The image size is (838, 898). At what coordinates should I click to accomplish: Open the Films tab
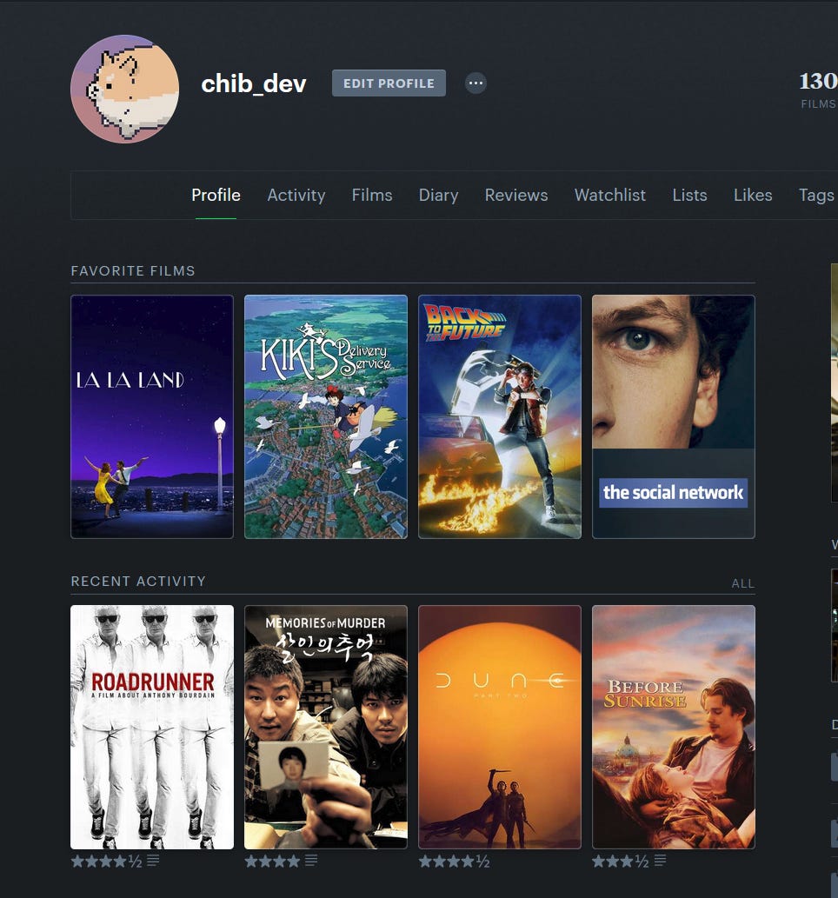tap(372, 196)
